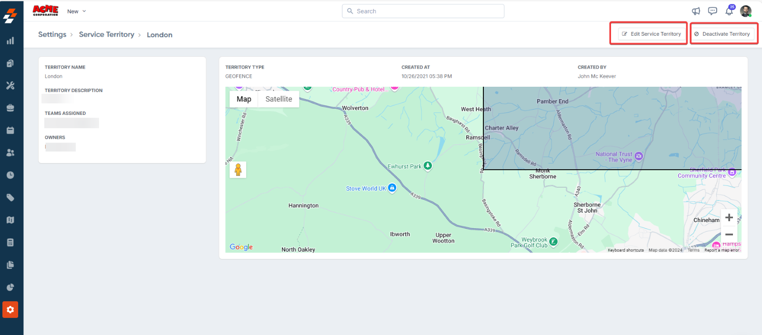
Task: Switch map to Satellite view
Action: click(279, 99)
